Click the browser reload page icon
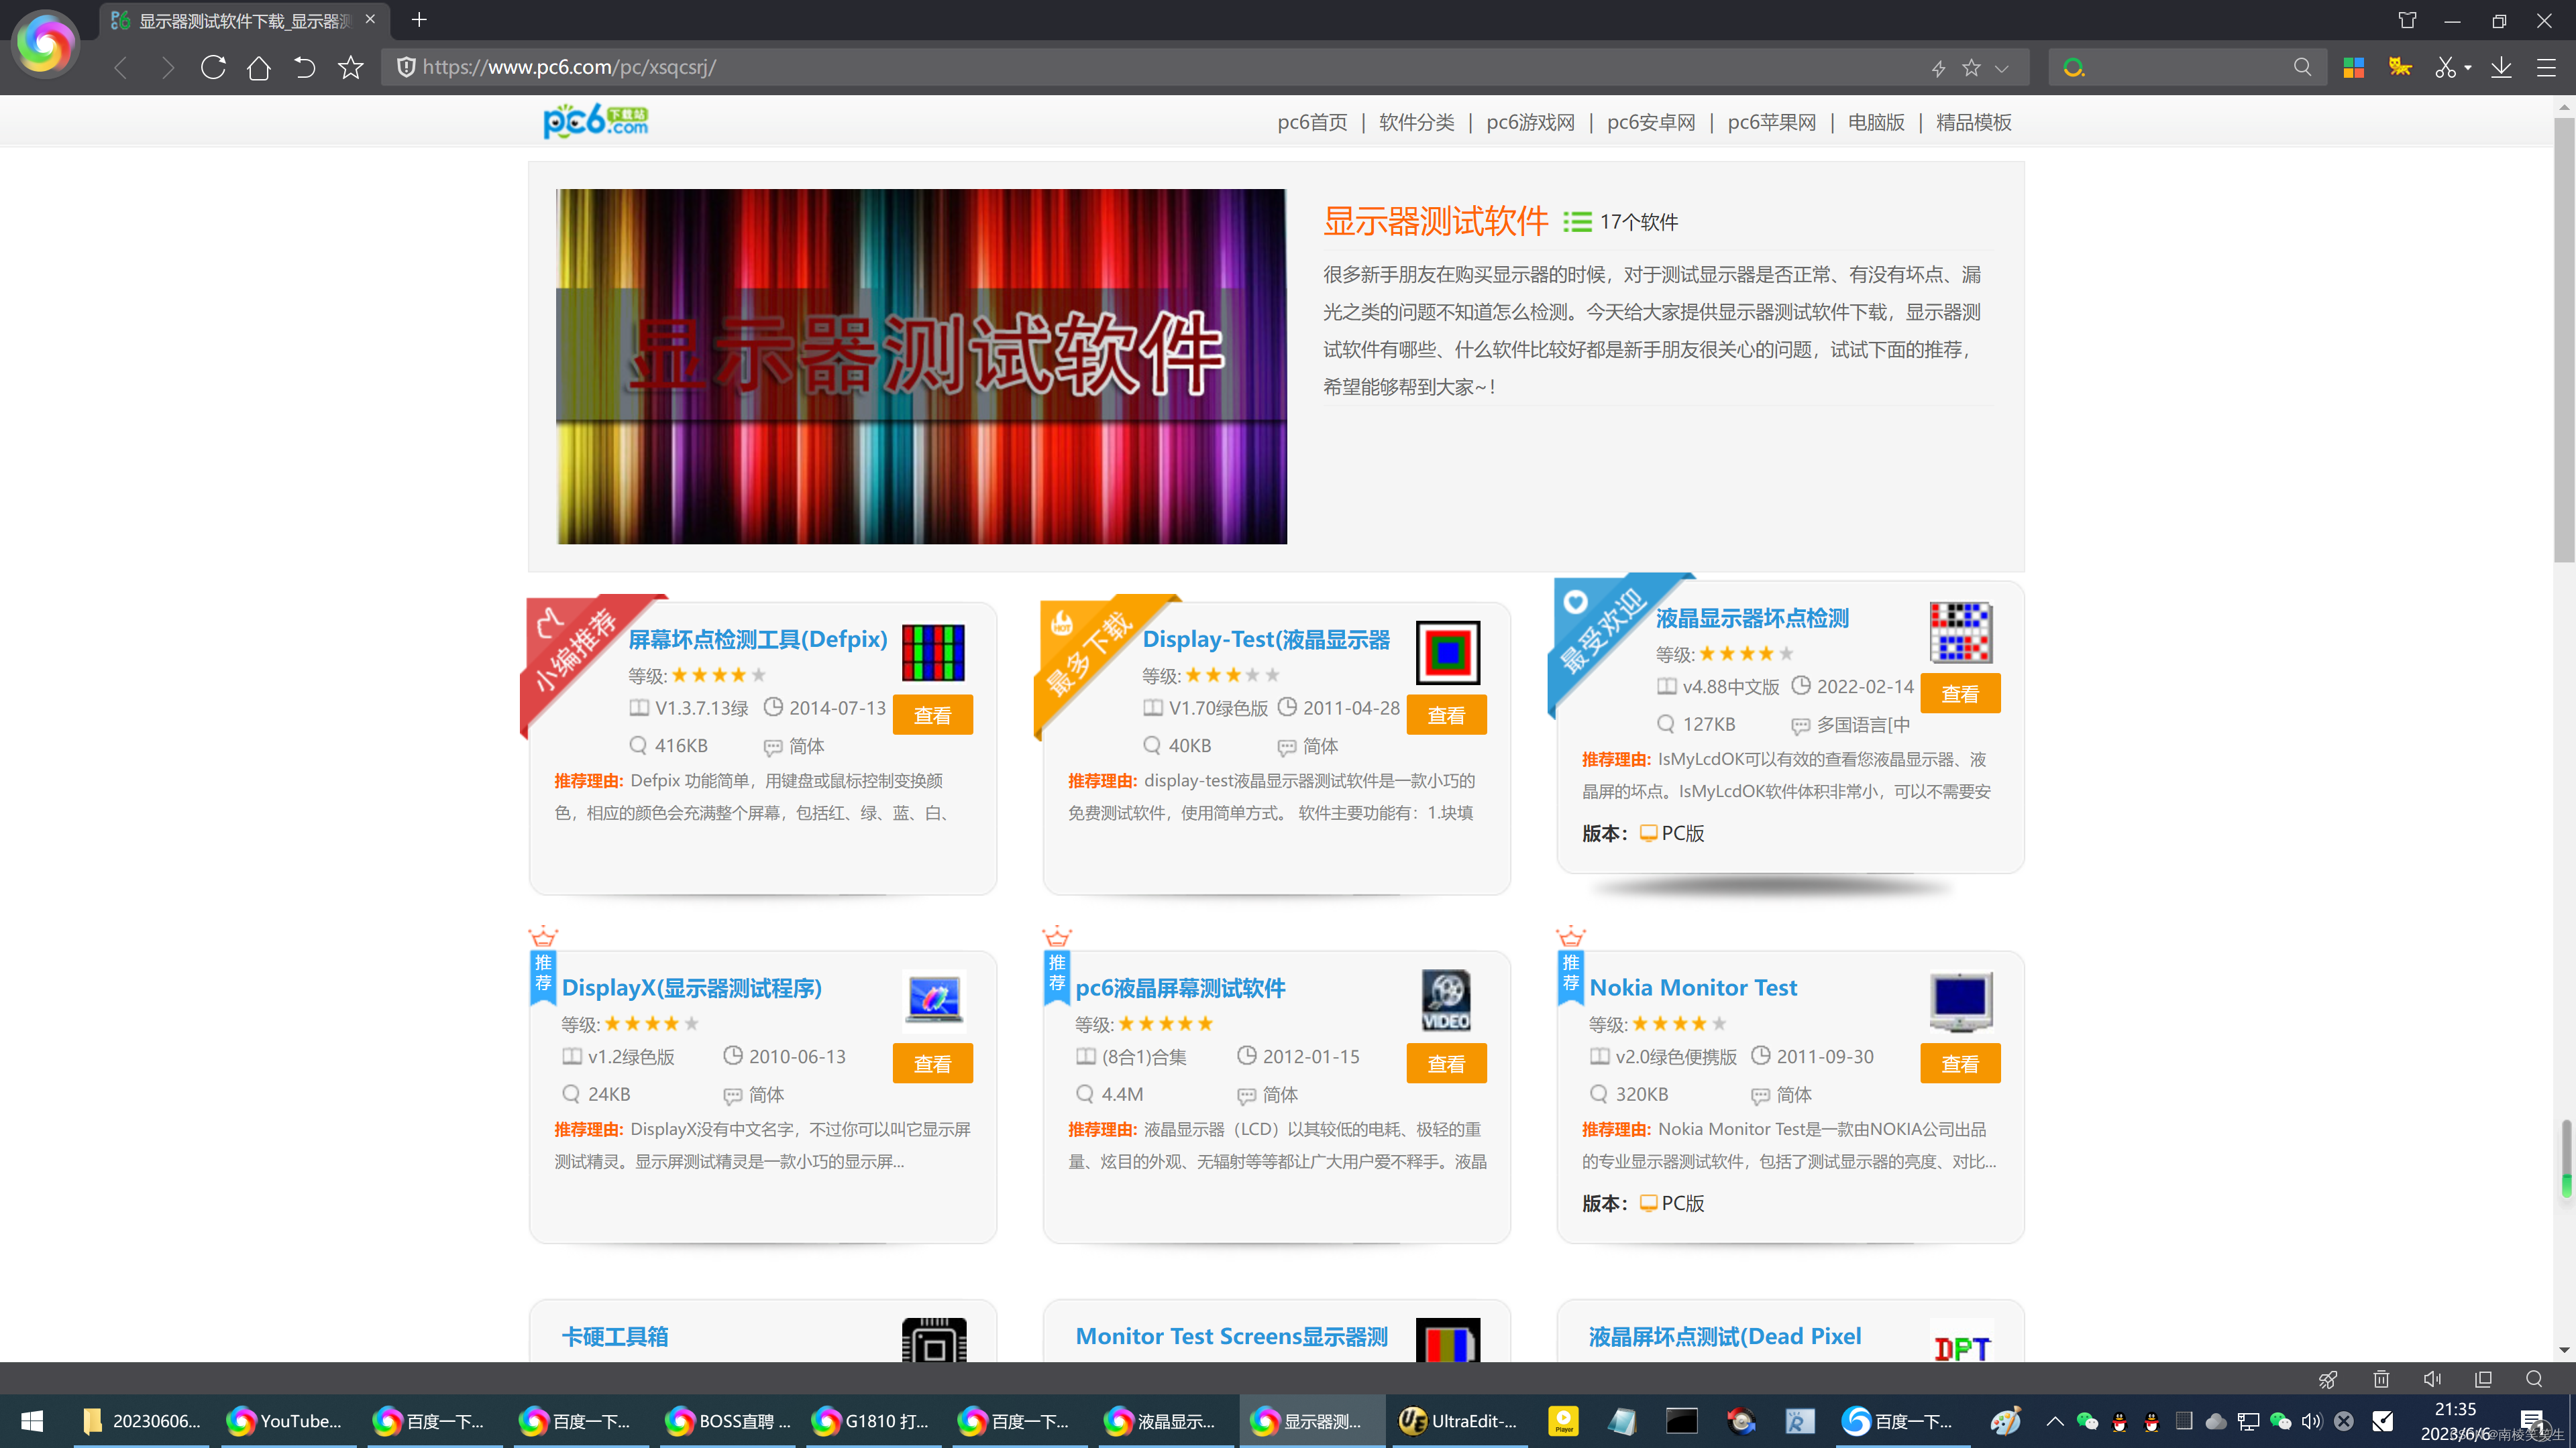Screen dimensions: 2576x1448 click(213, 68)
